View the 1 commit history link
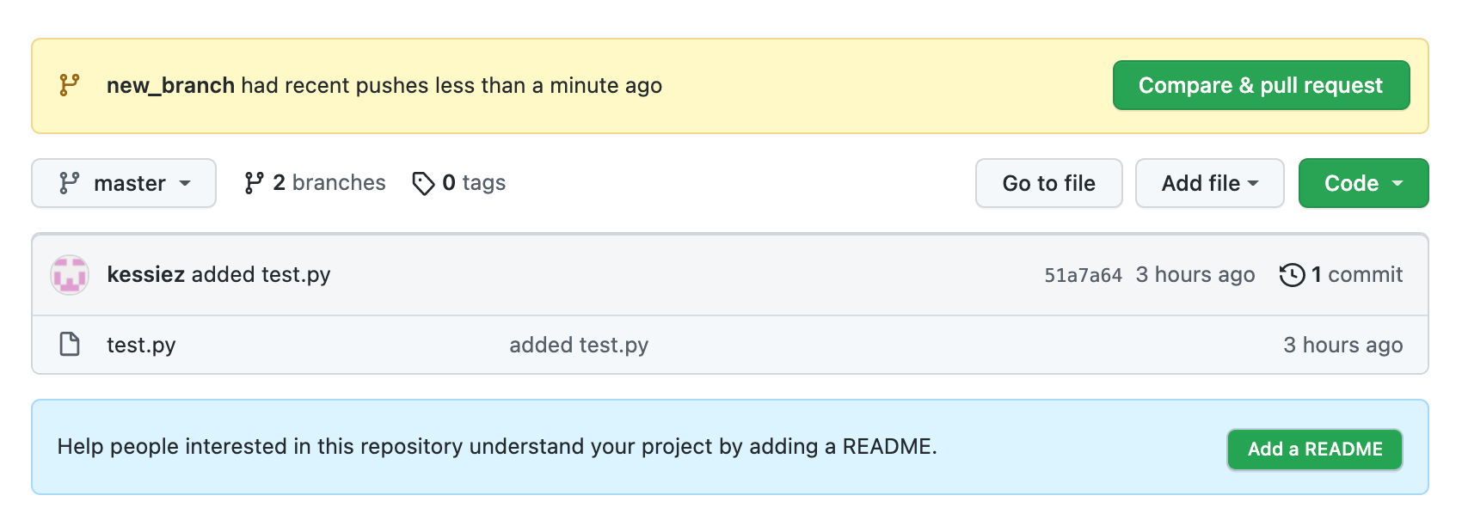 point(1356,274)
